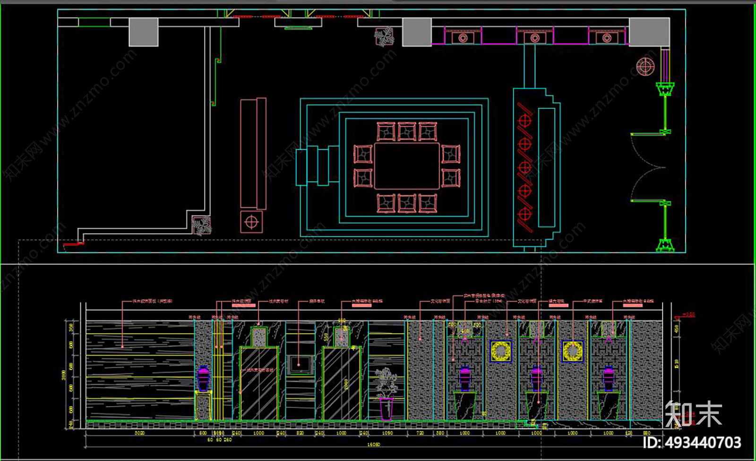This screenshot has height=461, width=756.
Task: Select the long cabinet with red circle symbols
Action: coord(537,167)
